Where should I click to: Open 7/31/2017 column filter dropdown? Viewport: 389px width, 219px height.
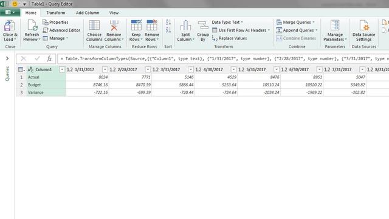(362, 69)
